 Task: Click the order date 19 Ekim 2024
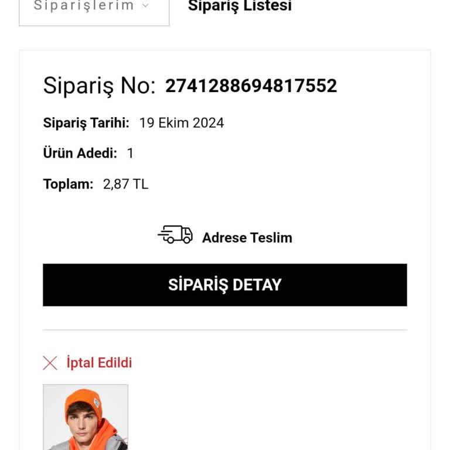point(181,123)
